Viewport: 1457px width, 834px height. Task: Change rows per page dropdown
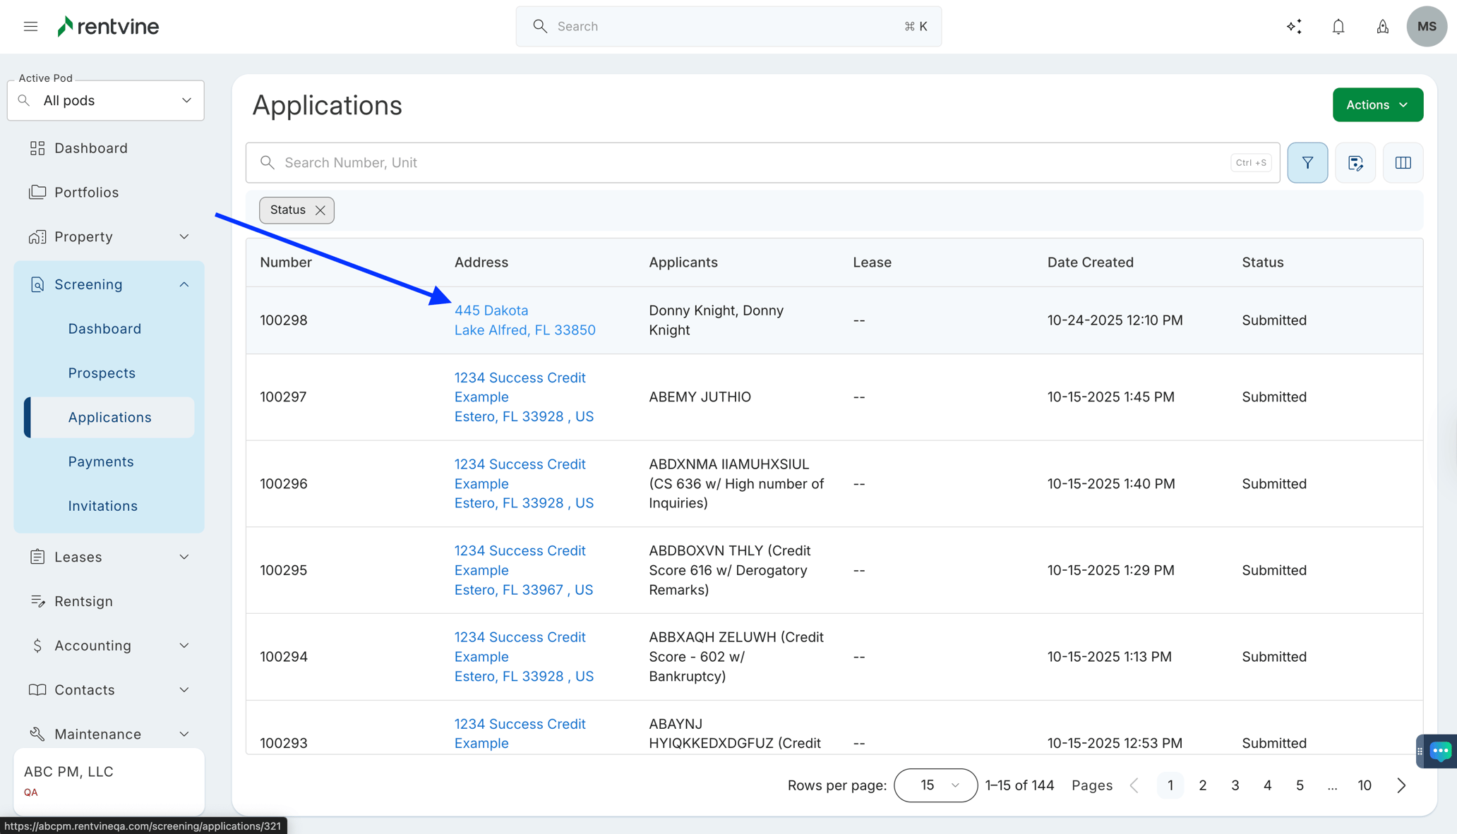(935, 785)
